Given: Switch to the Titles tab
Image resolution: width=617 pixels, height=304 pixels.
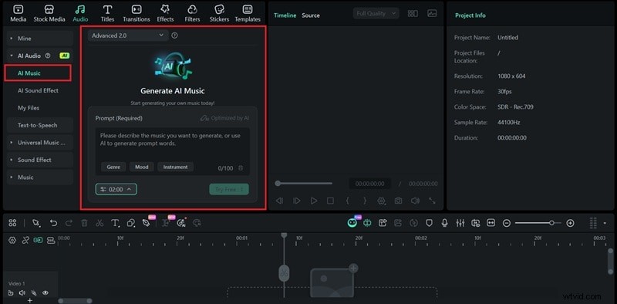Looking at the screenshot, I should pyautogui.click(x=107, y=13).
